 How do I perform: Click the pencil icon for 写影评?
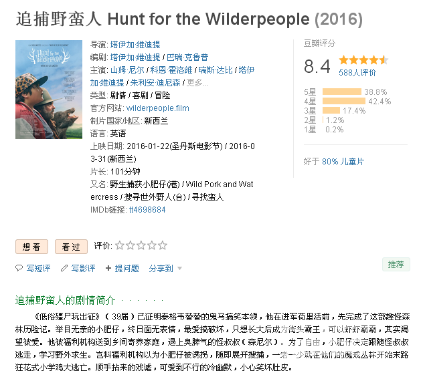pyautogui.click(x=64, y=268)
